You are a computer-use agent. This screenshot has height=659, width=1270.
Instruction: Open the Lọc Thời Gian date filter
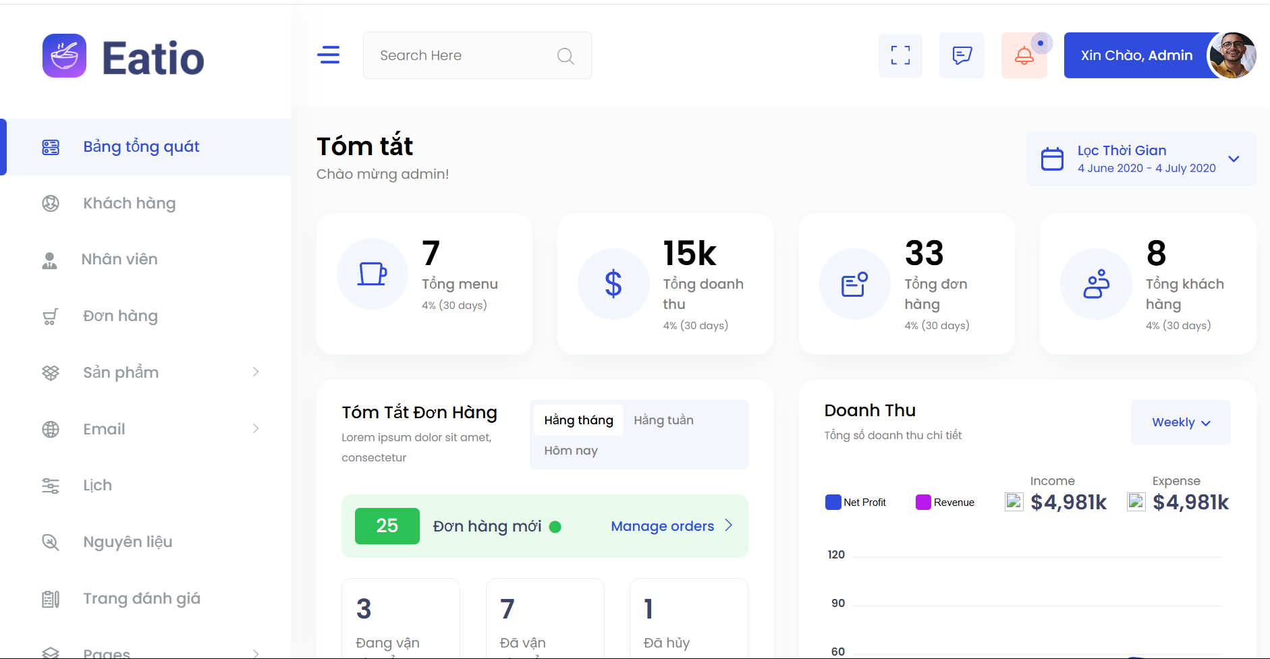tap(1140, 159)
